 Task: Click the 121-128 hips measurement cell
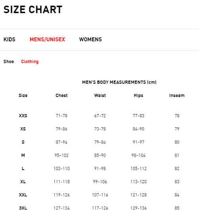pos(139,195)
